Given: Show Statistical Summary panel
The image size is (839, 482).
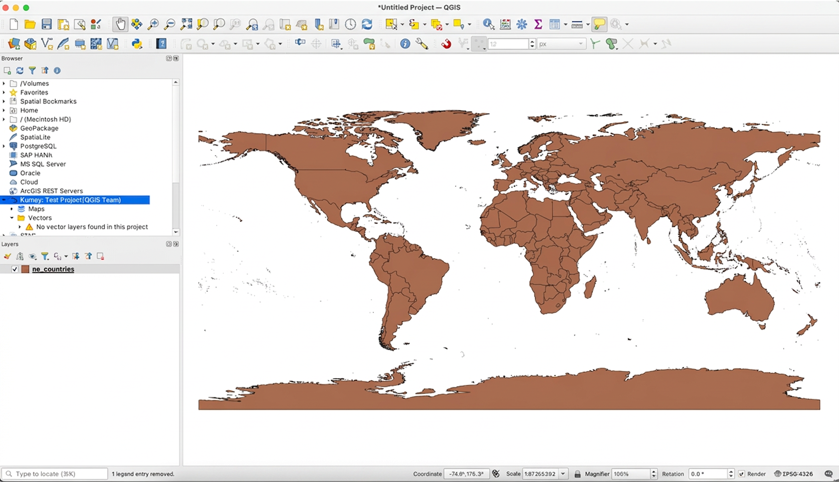Looking at the screenshot, I should pos(538,24).
